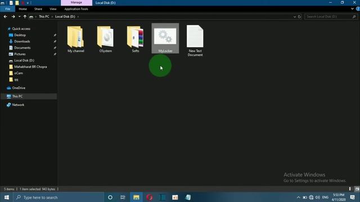Select the MyLocker batch file
The width and height of the screenshot is (360, 202).
[x=165, y=39]
